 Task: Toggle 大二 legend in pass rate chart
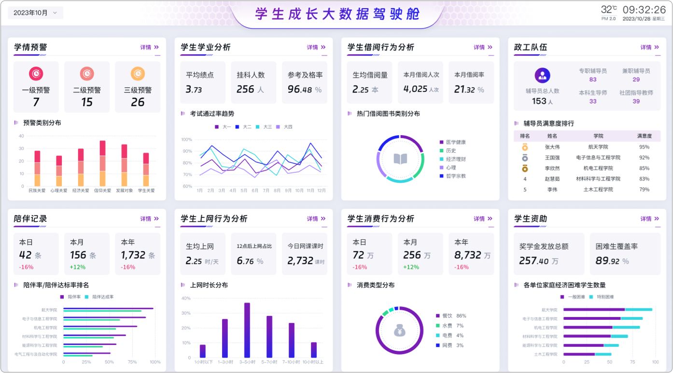coord(243,127)
